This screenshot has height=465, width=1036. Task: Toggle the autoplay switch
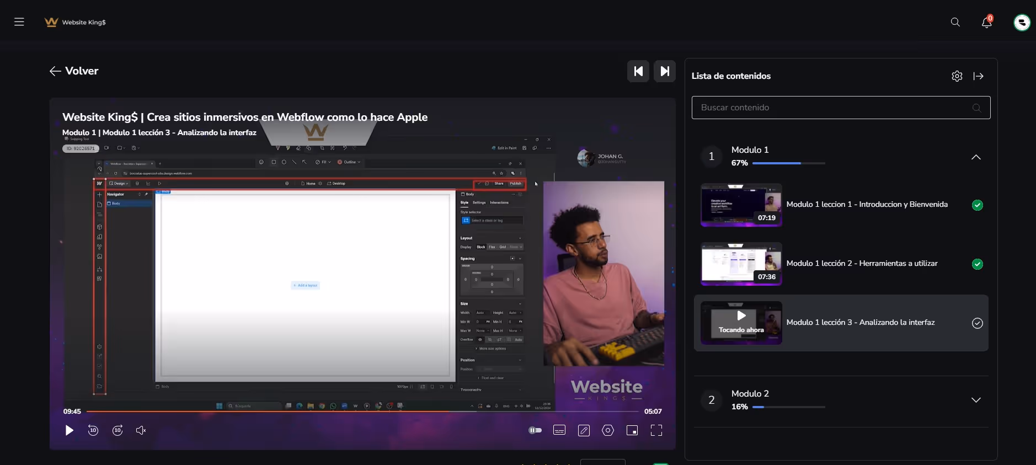point(535,430)
